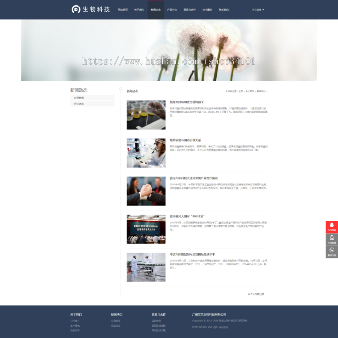Image resolution: width=338 pixels, height=338 pixels.
Task: Open article 中试车间数据指标达到国际先进水平
Action: click(192, 254)
